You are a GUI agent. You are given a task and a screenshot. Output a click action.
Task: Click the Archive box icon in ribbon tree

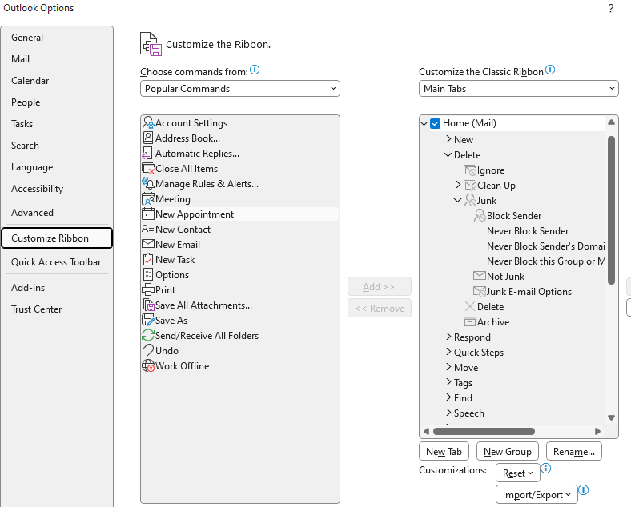coord(469,321)
